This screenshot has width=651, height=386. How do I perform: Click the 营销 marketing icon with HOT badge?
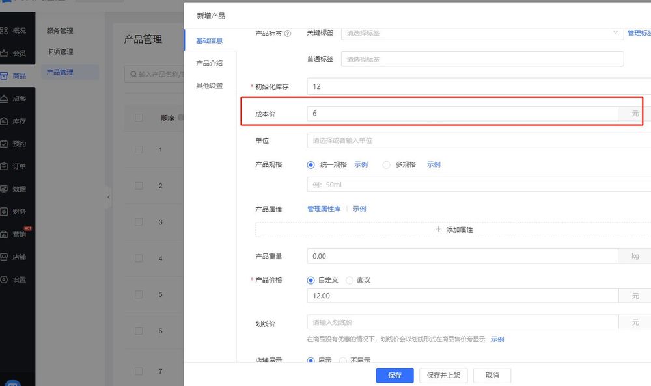click(5, 235)
